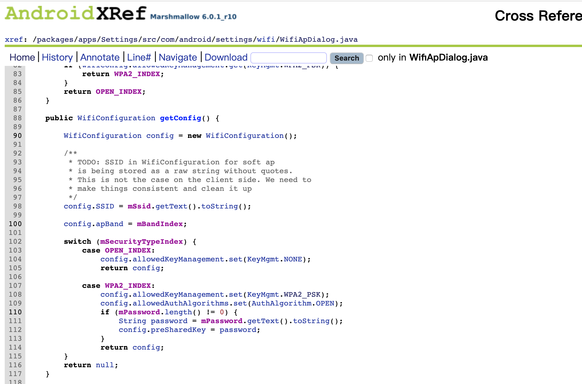
Task: Click the Marshmallow 6.0.1_r10 version label
Action: point(193,16)
